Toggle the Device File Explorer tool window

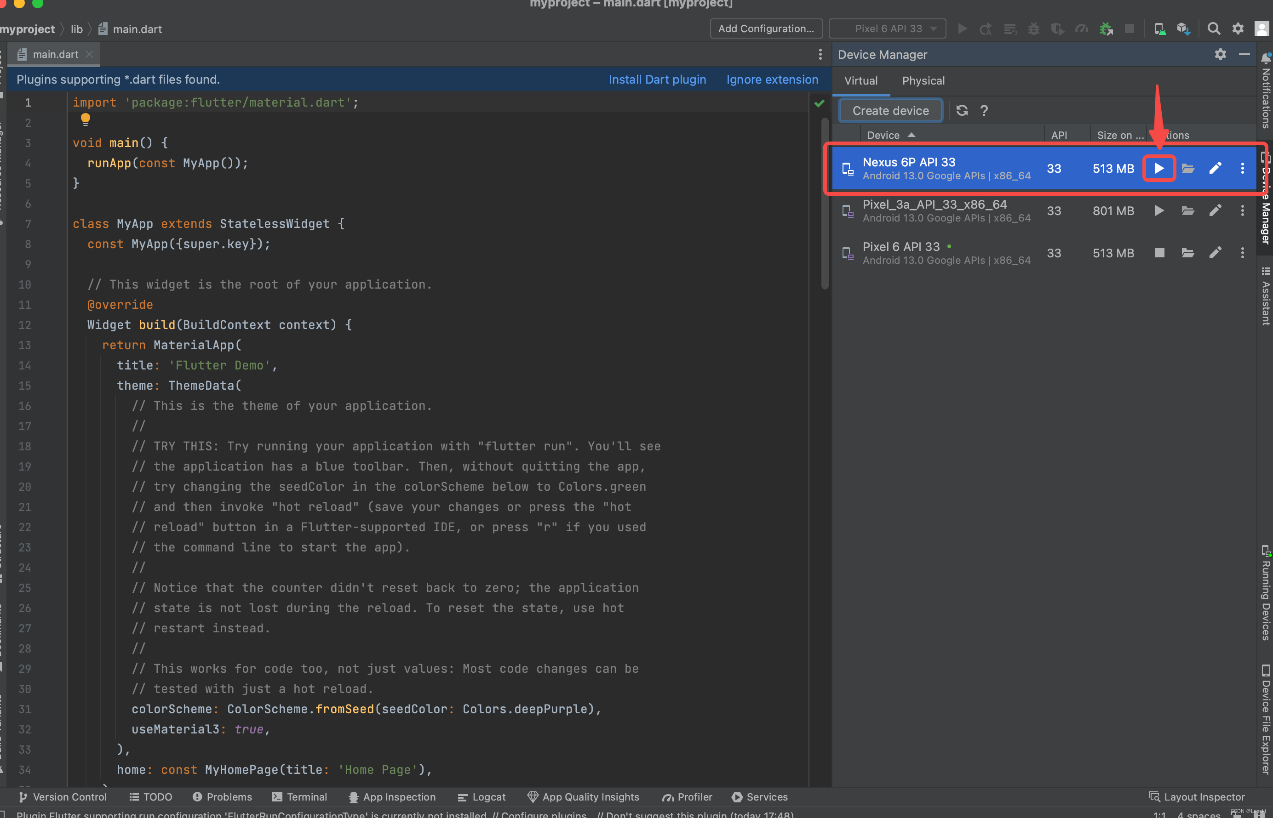pos(1266,720)
